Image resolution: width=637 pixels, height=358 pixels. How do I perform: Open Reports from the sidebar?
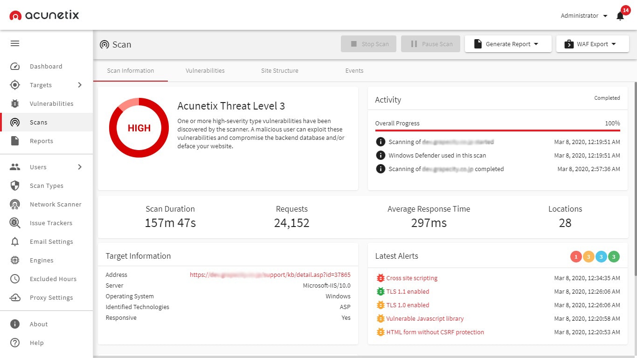[46, 141]
